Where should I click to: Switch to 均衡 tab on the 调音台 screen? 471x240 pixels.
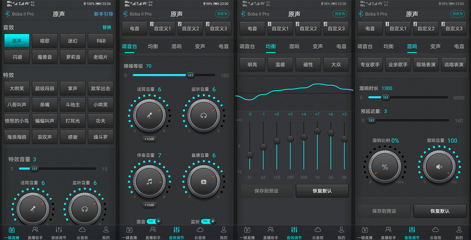click(x=153, y=46)
